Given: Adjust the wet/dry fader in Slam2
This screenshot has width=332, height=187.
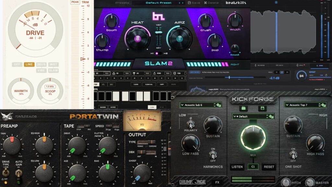Looking at the screenshot, I should click(x=159, y=32).
